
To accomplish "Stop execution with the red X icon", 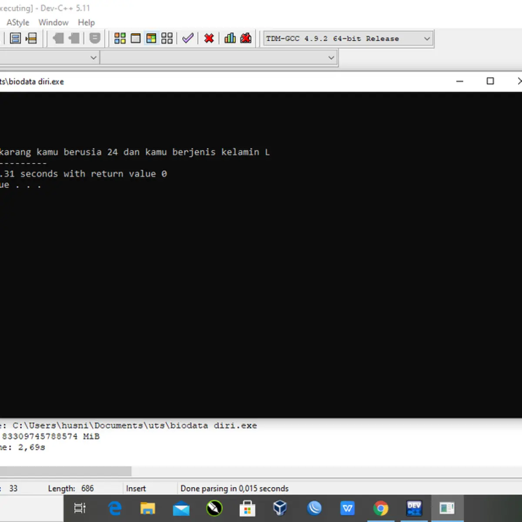I will point(209,38).
